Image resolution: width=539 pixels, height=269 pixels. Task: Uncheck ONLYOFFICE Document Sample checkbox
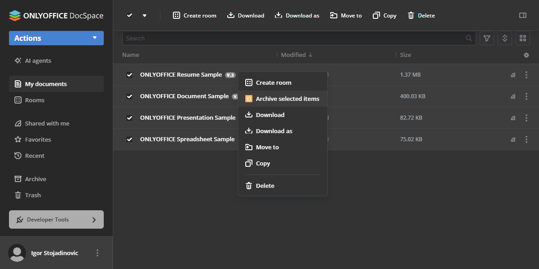tap(129, 96)
